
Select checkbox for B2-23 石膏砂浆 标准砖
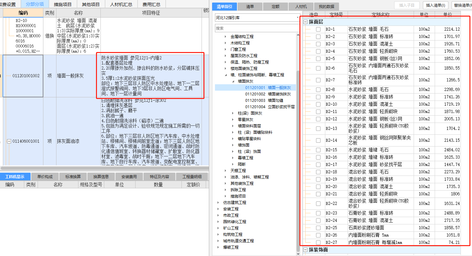pos(318,213)
